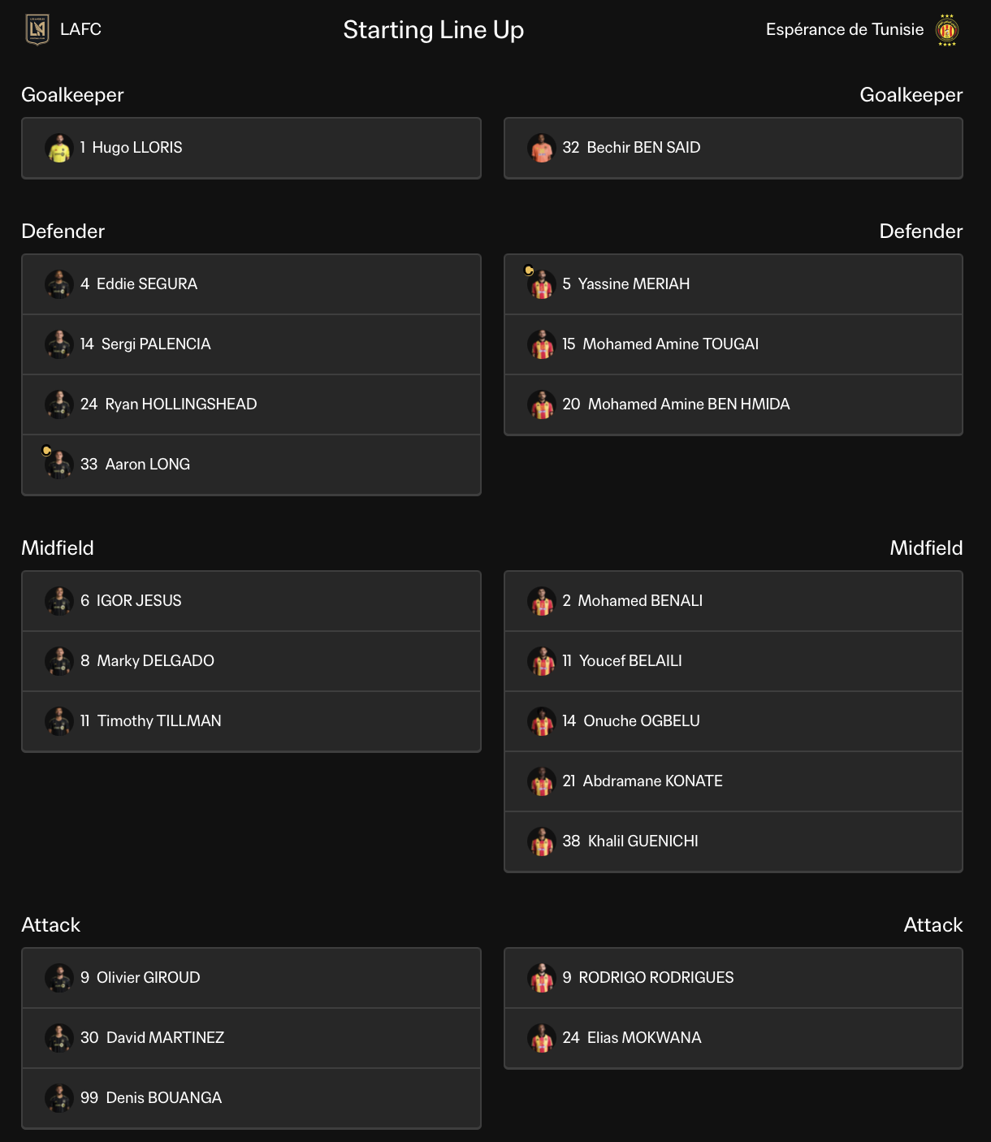Select Timothy TILLMAN in Midfield
Image resolution: width=991 pixels, height=1142 pixels.
(x=251, y=721)
